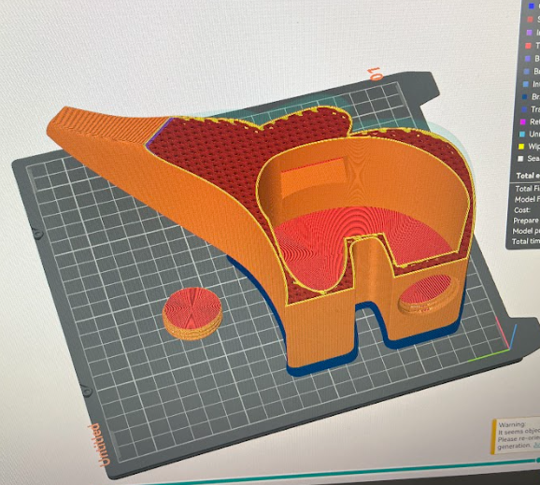This screenshot has width=540, height=485.
Task: Click the 'Tra' travel legend row label
Action: coord(535,109)
